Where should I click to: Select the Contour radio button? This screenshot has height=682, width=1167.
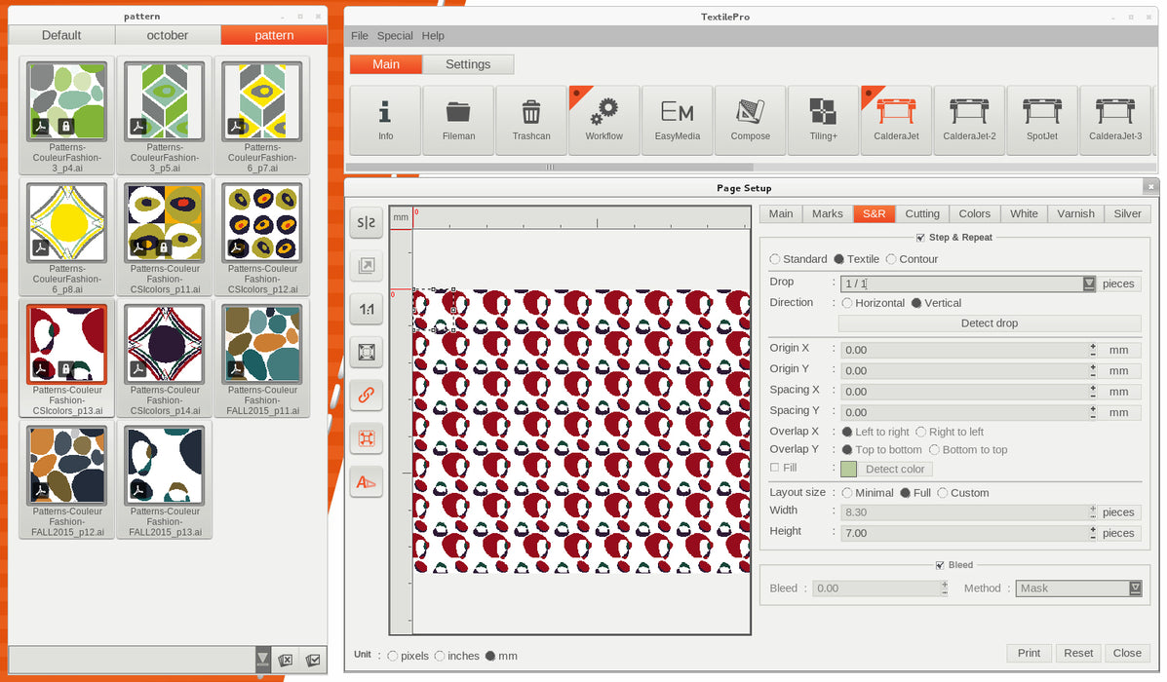891,259
